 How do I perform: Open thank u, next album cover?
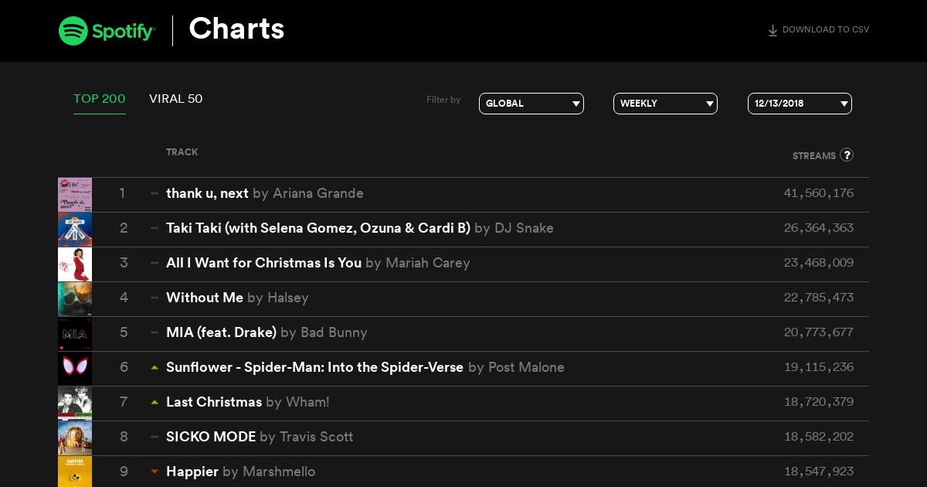pos(75,195)
